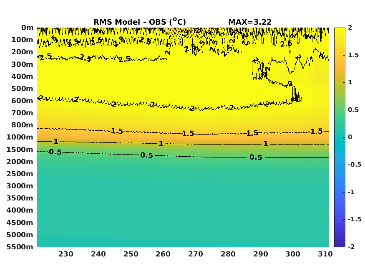Select the '5500m' depth tick label
This screenshot has width=365, height=274.
click(20, 247)
